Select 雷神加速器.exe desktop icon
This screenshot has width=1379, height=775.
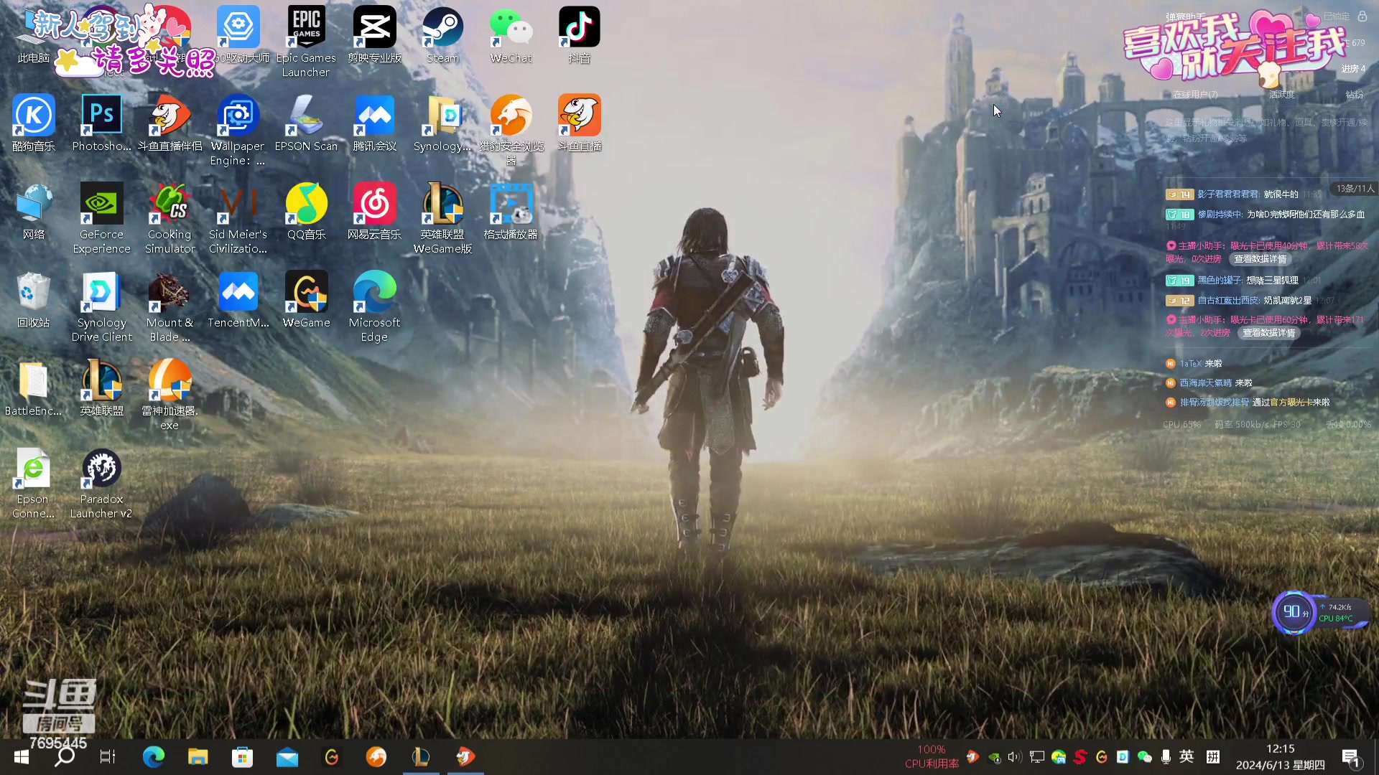(170, 395)
